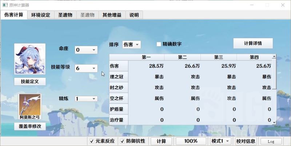Click the 25.6万 damage cell
Screen dimensions: 291x146
coord(254,66)
